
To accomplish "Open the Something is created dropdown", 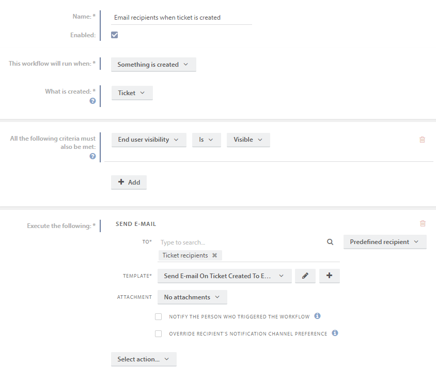I will click(153, 64).
